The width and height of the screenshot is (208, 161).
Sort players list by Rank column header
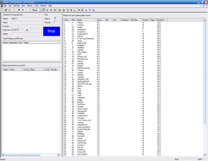pyautogui.click(x=67, y=20)
